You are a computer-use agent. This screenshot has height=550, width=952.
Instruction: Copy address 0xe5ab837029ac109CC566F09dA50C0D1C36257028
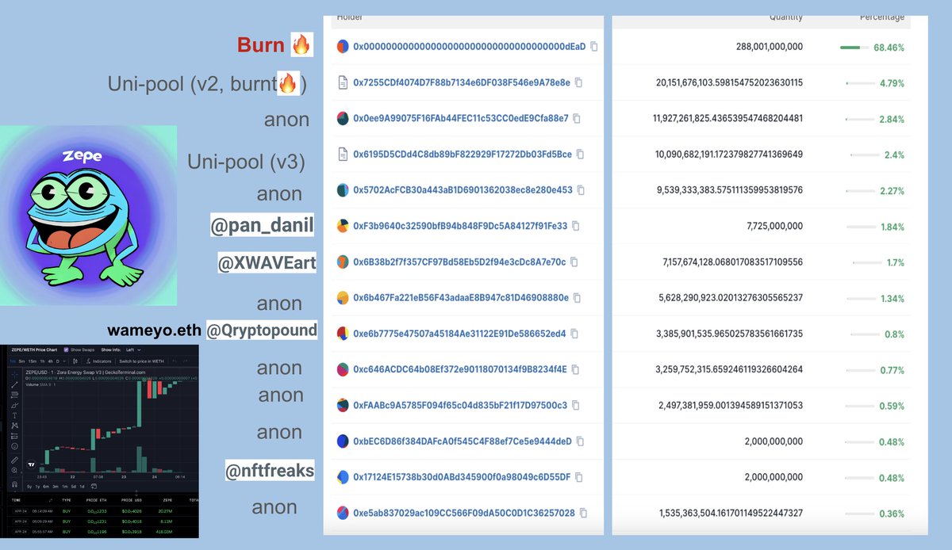tap(583, 514)
